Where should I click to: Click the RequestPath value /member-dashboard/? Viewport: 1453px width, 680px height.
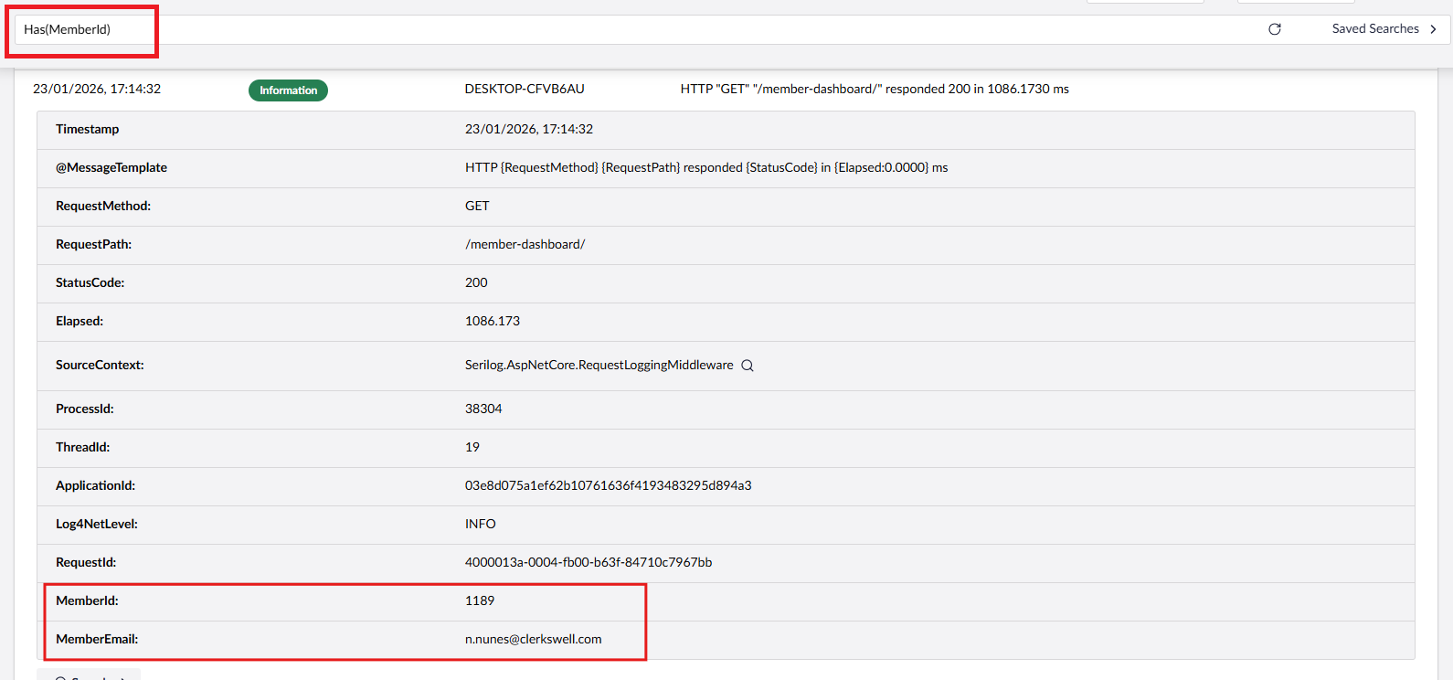525,244
